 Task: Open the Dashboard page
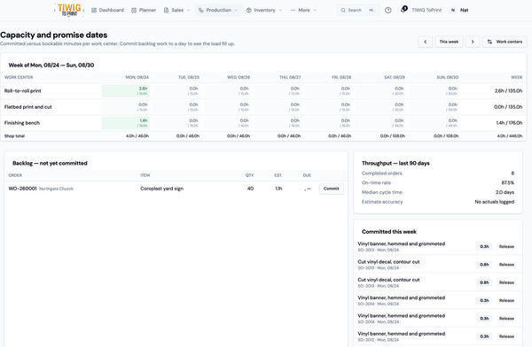point(107,10)
